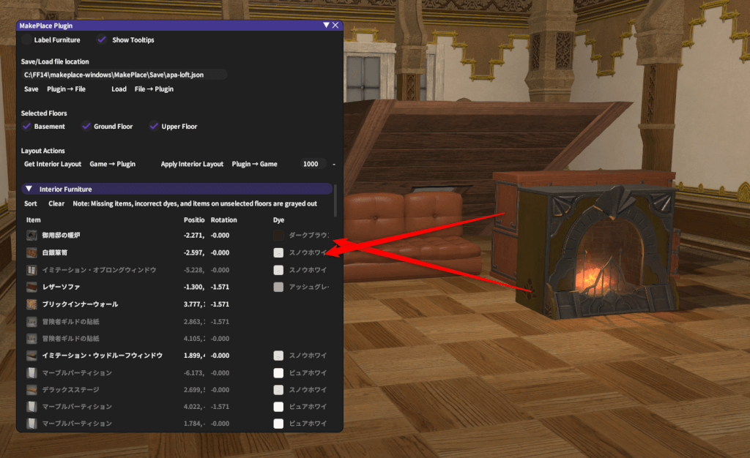This screenshot has width=750, height=458.
Task: Click the Plugin → File button
Action: (x=67, y=89)
